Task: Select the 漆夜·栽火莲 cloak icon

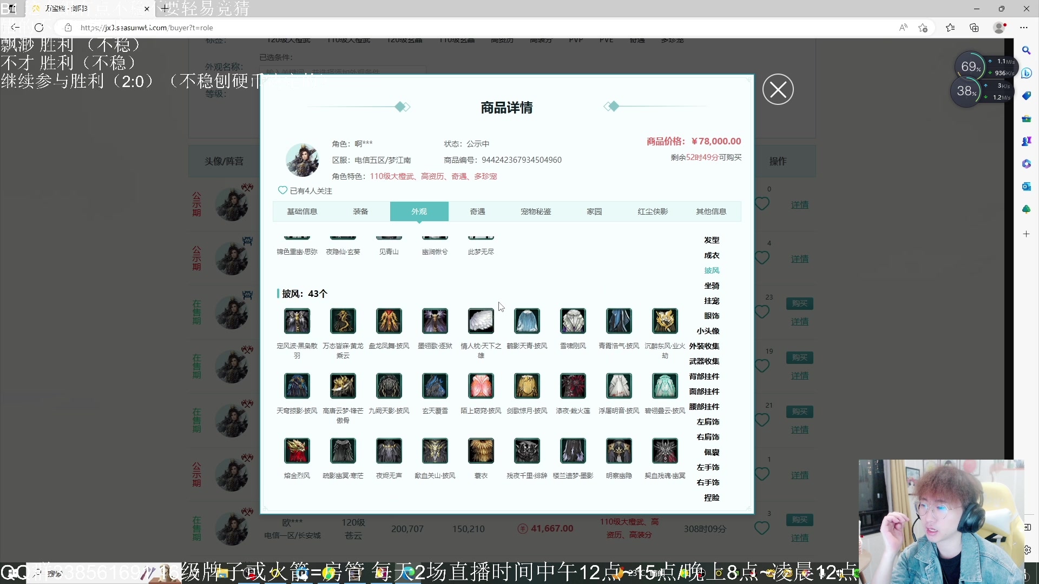Action: coord(573,386)
